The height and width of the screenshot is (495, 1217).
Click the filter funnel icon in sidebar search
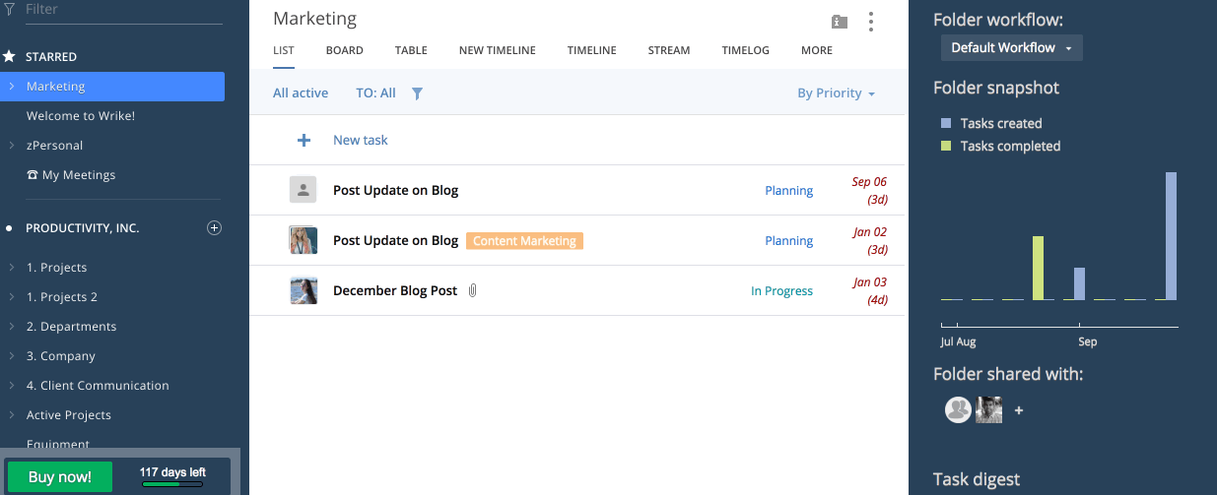point(9,9)
